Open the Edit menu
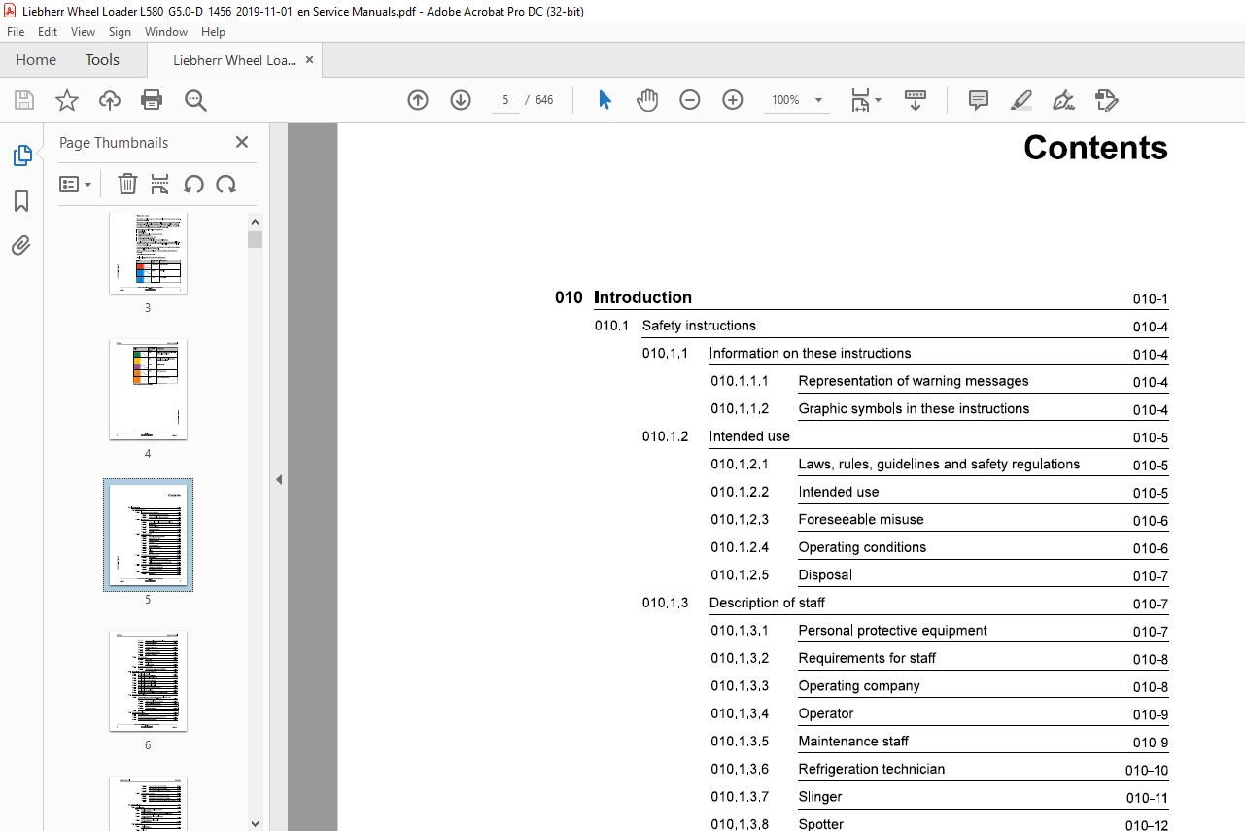Image resolution: width=1245 pixels, height=831 pixels. (x=48, y=32)
